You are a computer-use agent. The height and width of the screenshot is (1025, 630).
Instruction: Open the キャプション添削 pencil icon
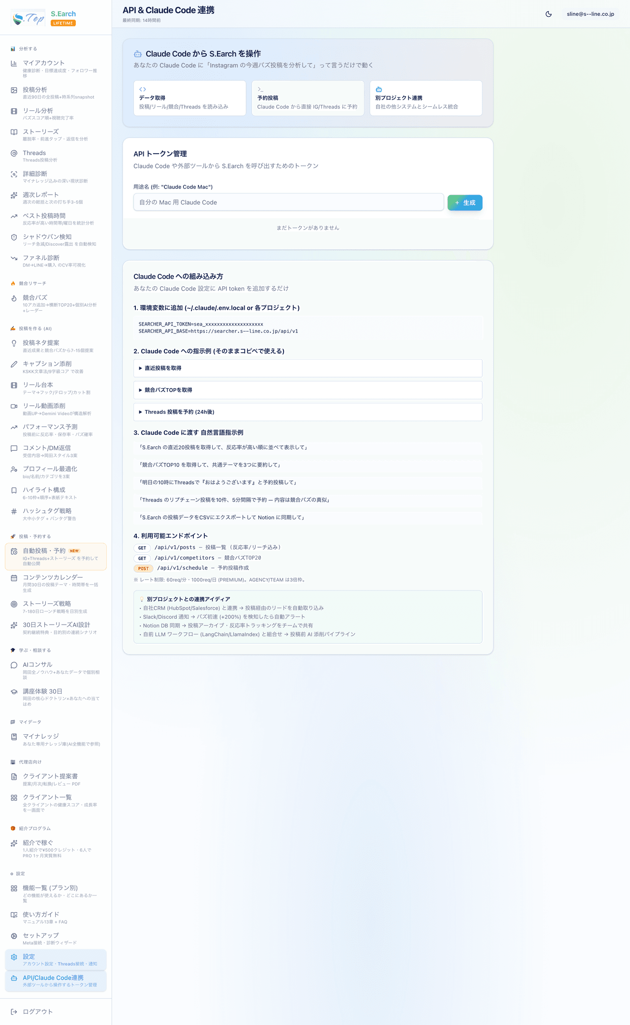(x=14, y=364)
